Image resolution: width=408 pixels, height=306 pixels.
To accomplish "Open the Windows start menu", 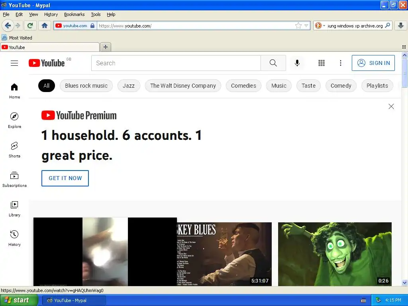I will tap(19, 300).
